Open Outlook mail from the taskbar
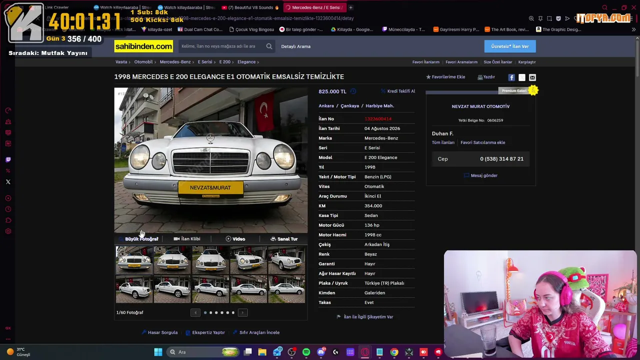 (x=277, y=352)
